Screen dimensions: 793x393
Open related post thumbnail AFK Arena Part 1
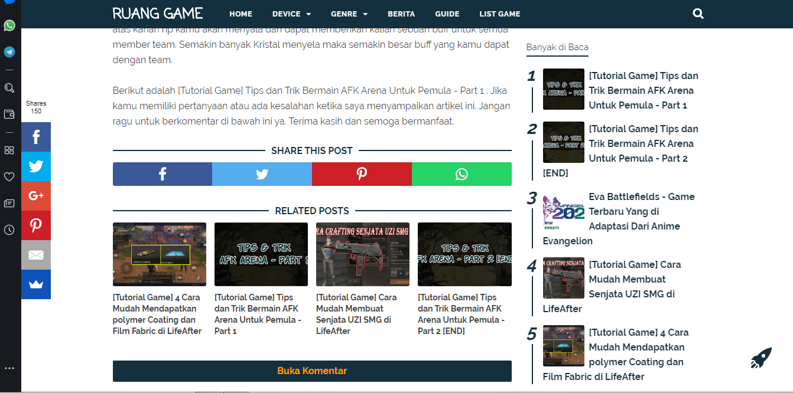pyautogui.click(x=261, y=254)
